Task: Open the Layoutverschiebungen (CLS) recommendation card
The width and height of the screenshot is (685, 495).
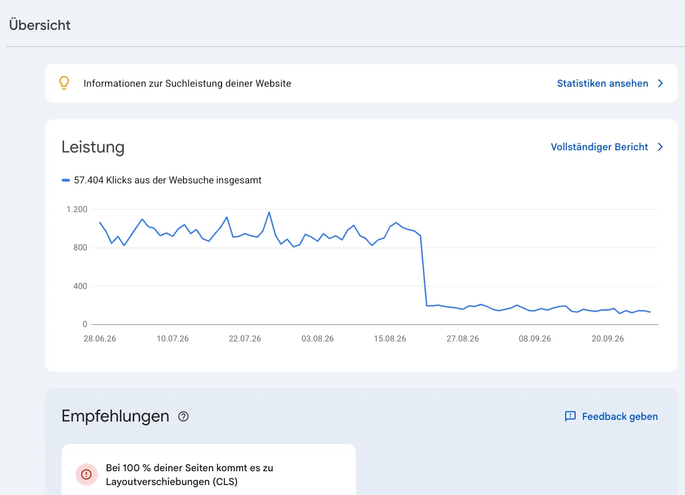Action: [x=209, y=470]
